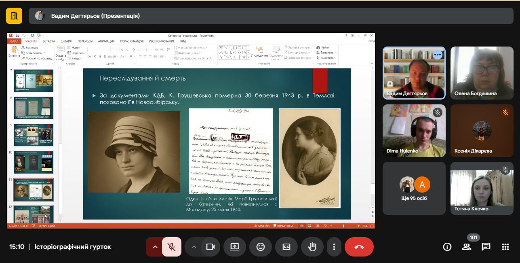The height and width of the screenshot is (263, 520).
Task: Unmute the microphone in call controls
Action: pos(172,247)
